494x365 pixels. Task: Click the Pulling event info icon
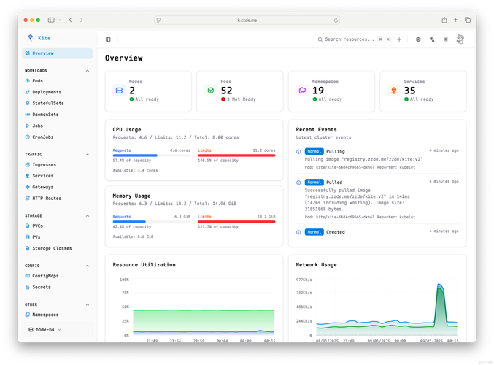tap(298, 152)
